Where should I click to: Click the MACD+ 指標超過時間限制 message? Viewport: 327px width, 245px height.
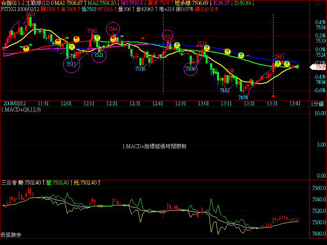[155, 146]
